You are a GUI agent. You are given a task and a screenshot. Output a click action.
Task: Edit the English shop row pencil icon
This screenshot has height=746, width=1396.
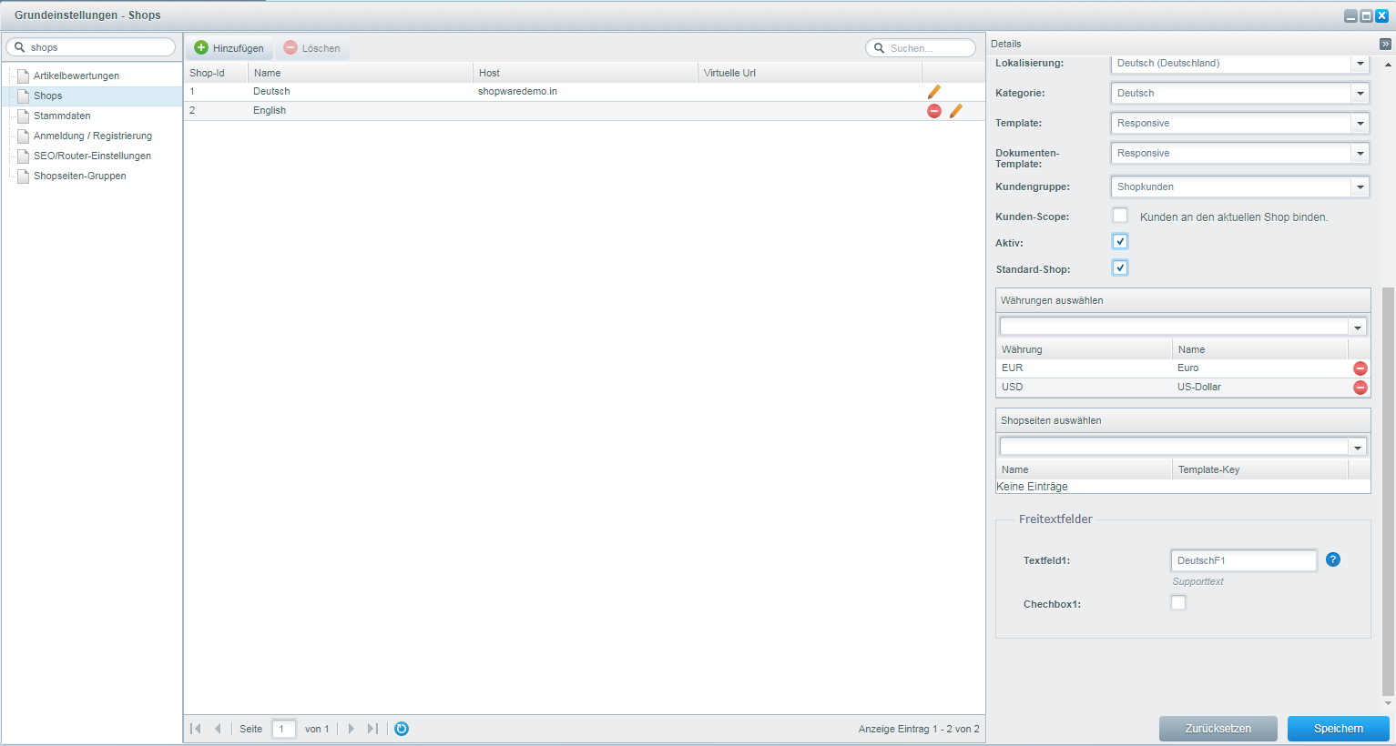(955, 111)
